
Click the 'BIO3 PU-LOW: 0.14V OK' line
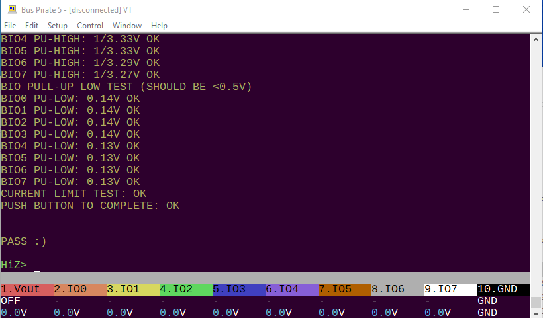[70, 134]
